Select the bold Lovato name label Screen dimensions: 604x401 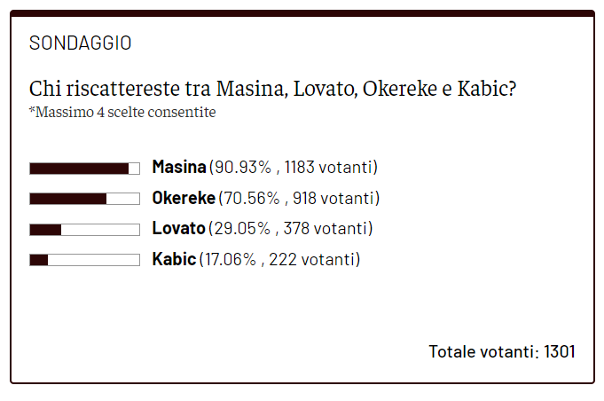click(x=178, y=229)
